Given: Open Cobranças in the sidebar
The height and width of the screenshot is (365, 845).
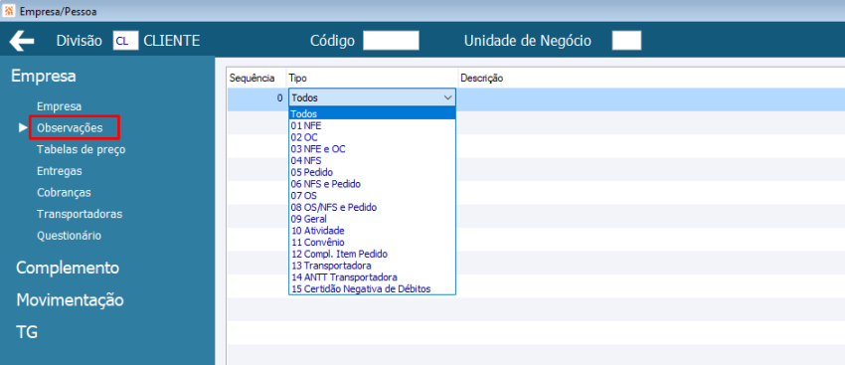Looking at the screenshot, I should tap(64, 193).
